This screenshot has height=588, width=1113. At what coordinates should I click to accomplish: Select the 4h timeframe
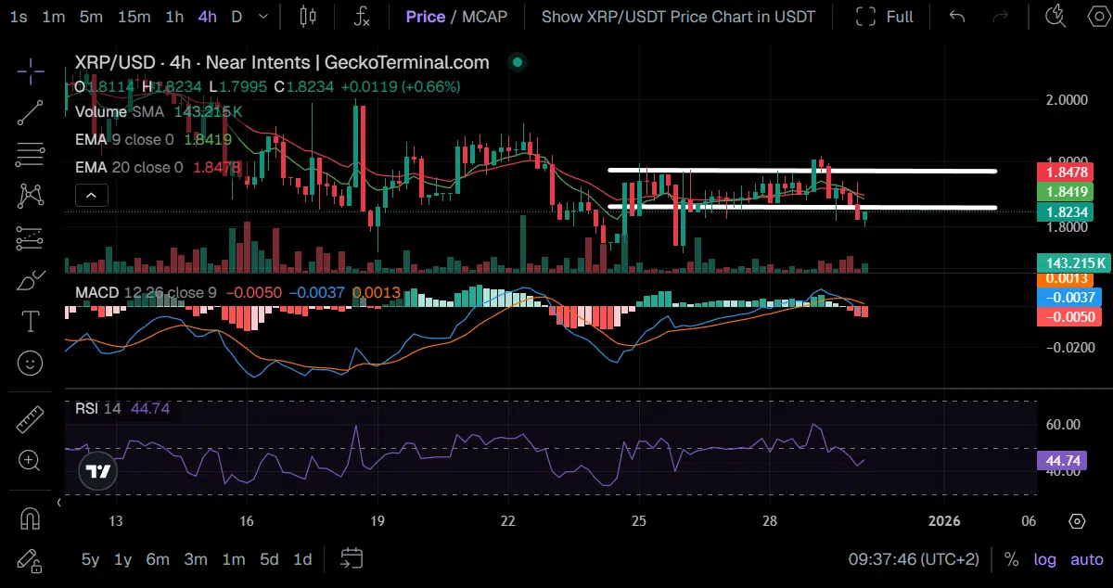tap(208, 17)
